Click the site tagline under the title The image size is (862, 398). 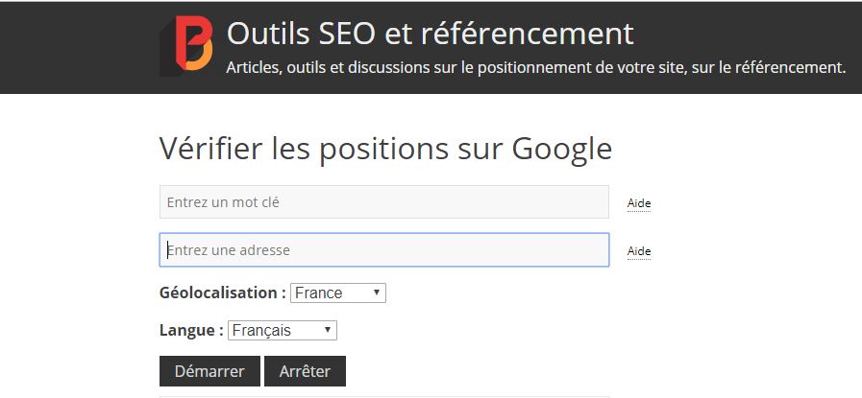(535, 68)
